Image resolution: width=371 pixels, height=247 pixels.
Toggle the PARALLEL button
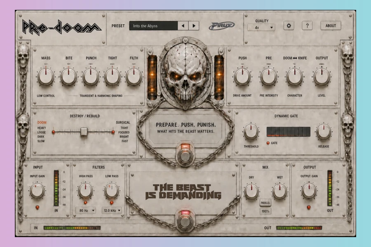(265, 203)
